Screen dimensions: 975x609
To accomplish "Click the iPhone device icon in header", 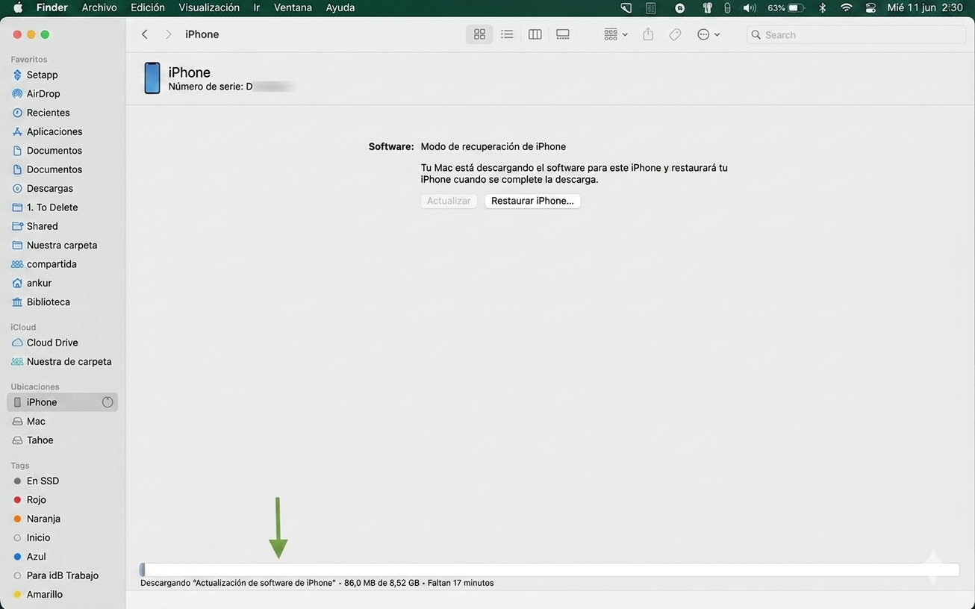I will (x=152, y=78).
